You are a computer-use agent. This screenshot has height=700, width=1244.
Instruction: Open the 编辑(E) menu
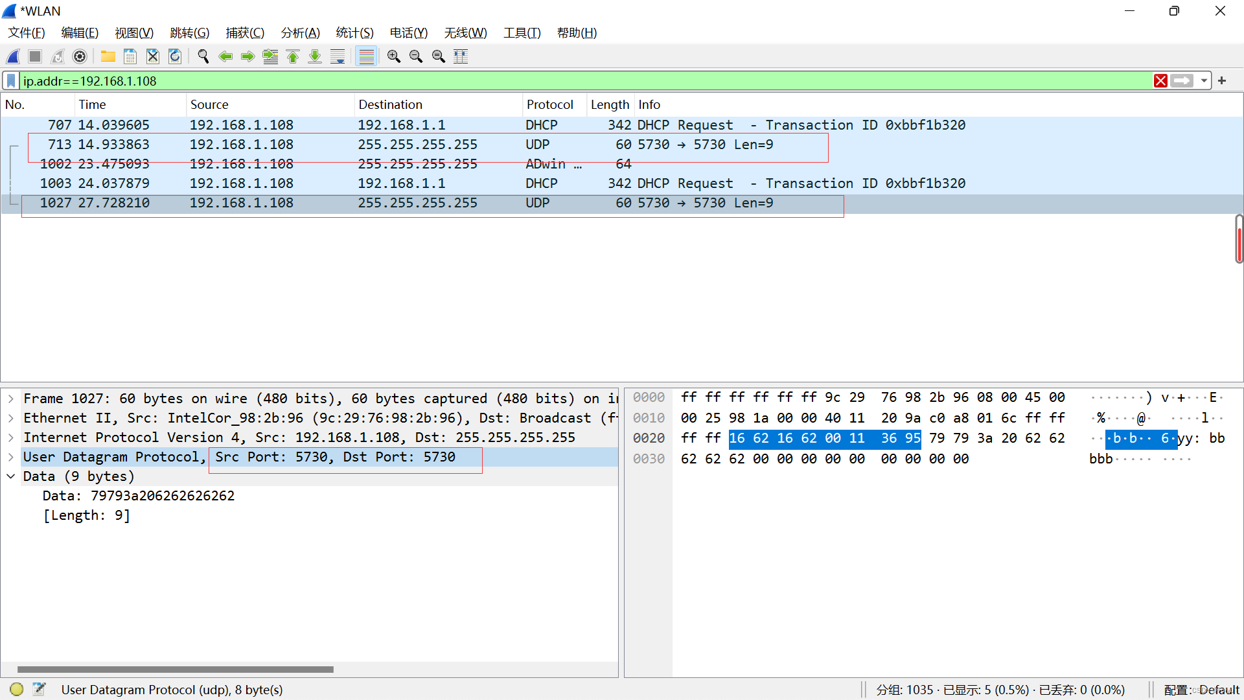point(80,33)
